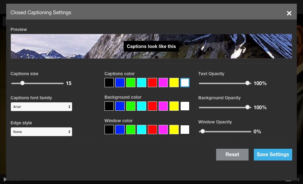Viewport: 303px width, 184px height.
Task: Pick blue for the Window color
Action: click(x=120, y=130)
